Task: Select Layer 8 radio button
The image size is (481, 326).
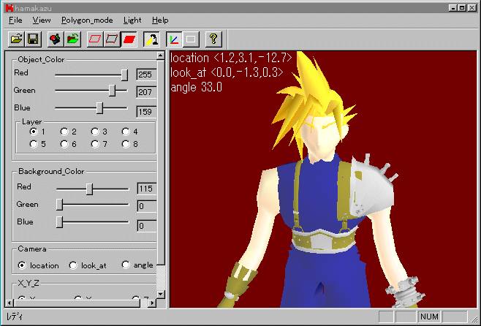Action: (126, 144)
